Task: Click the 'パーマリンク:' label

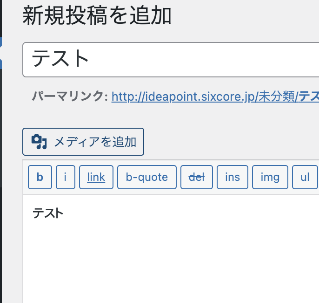Action: pyautogui.click(x=70, y=97)
